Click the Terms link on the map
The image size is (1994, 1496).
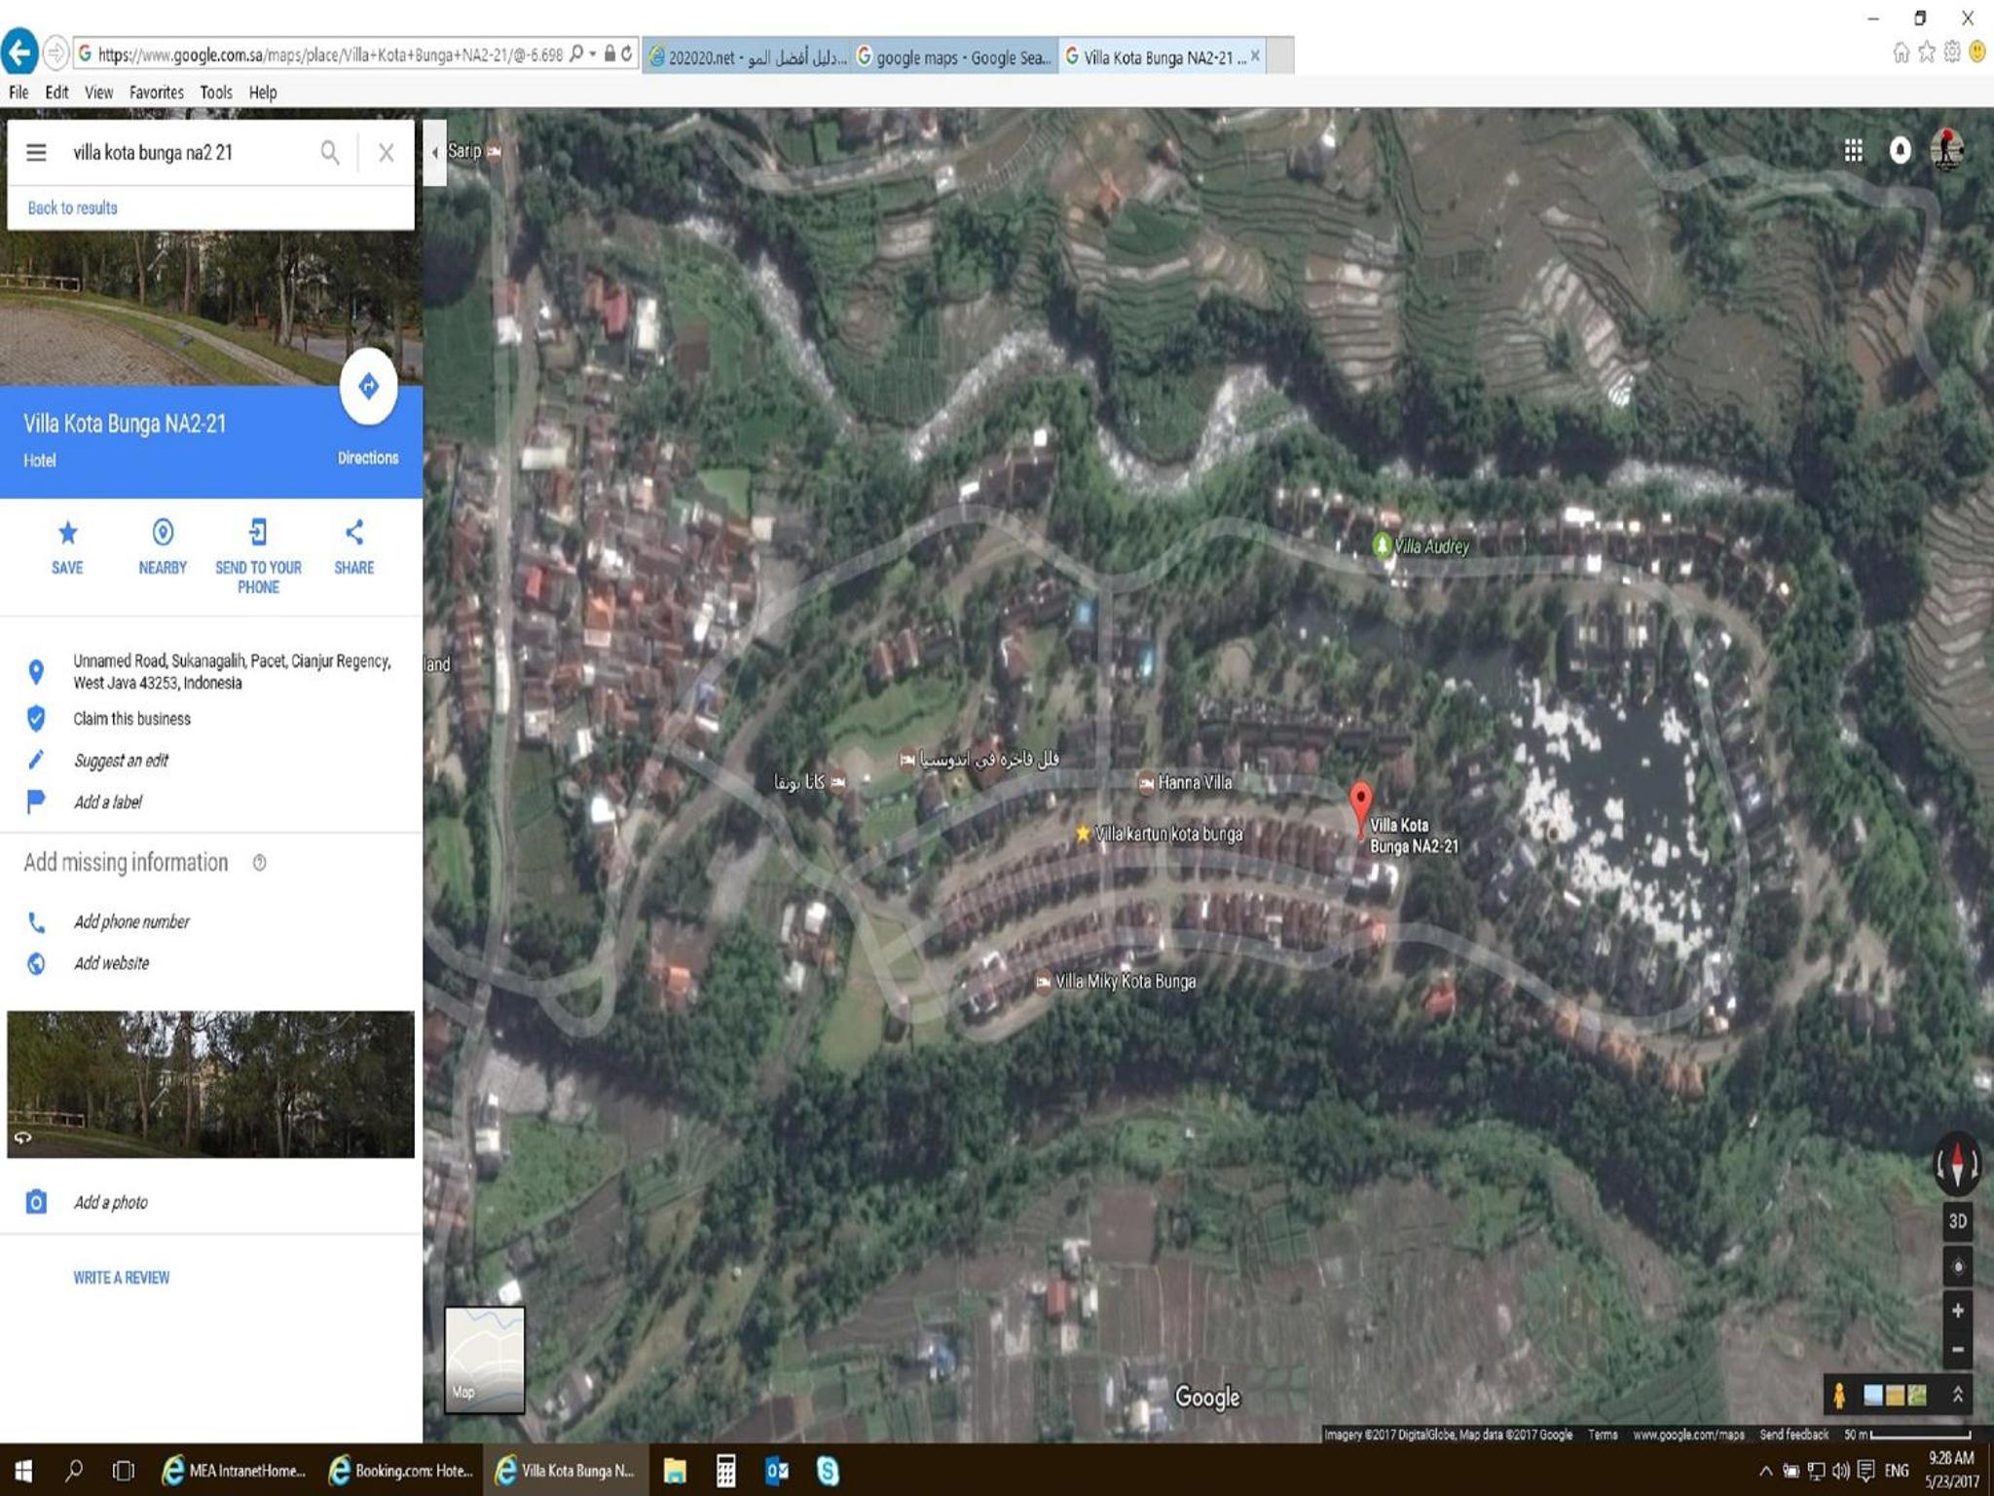(1603, 1435)
